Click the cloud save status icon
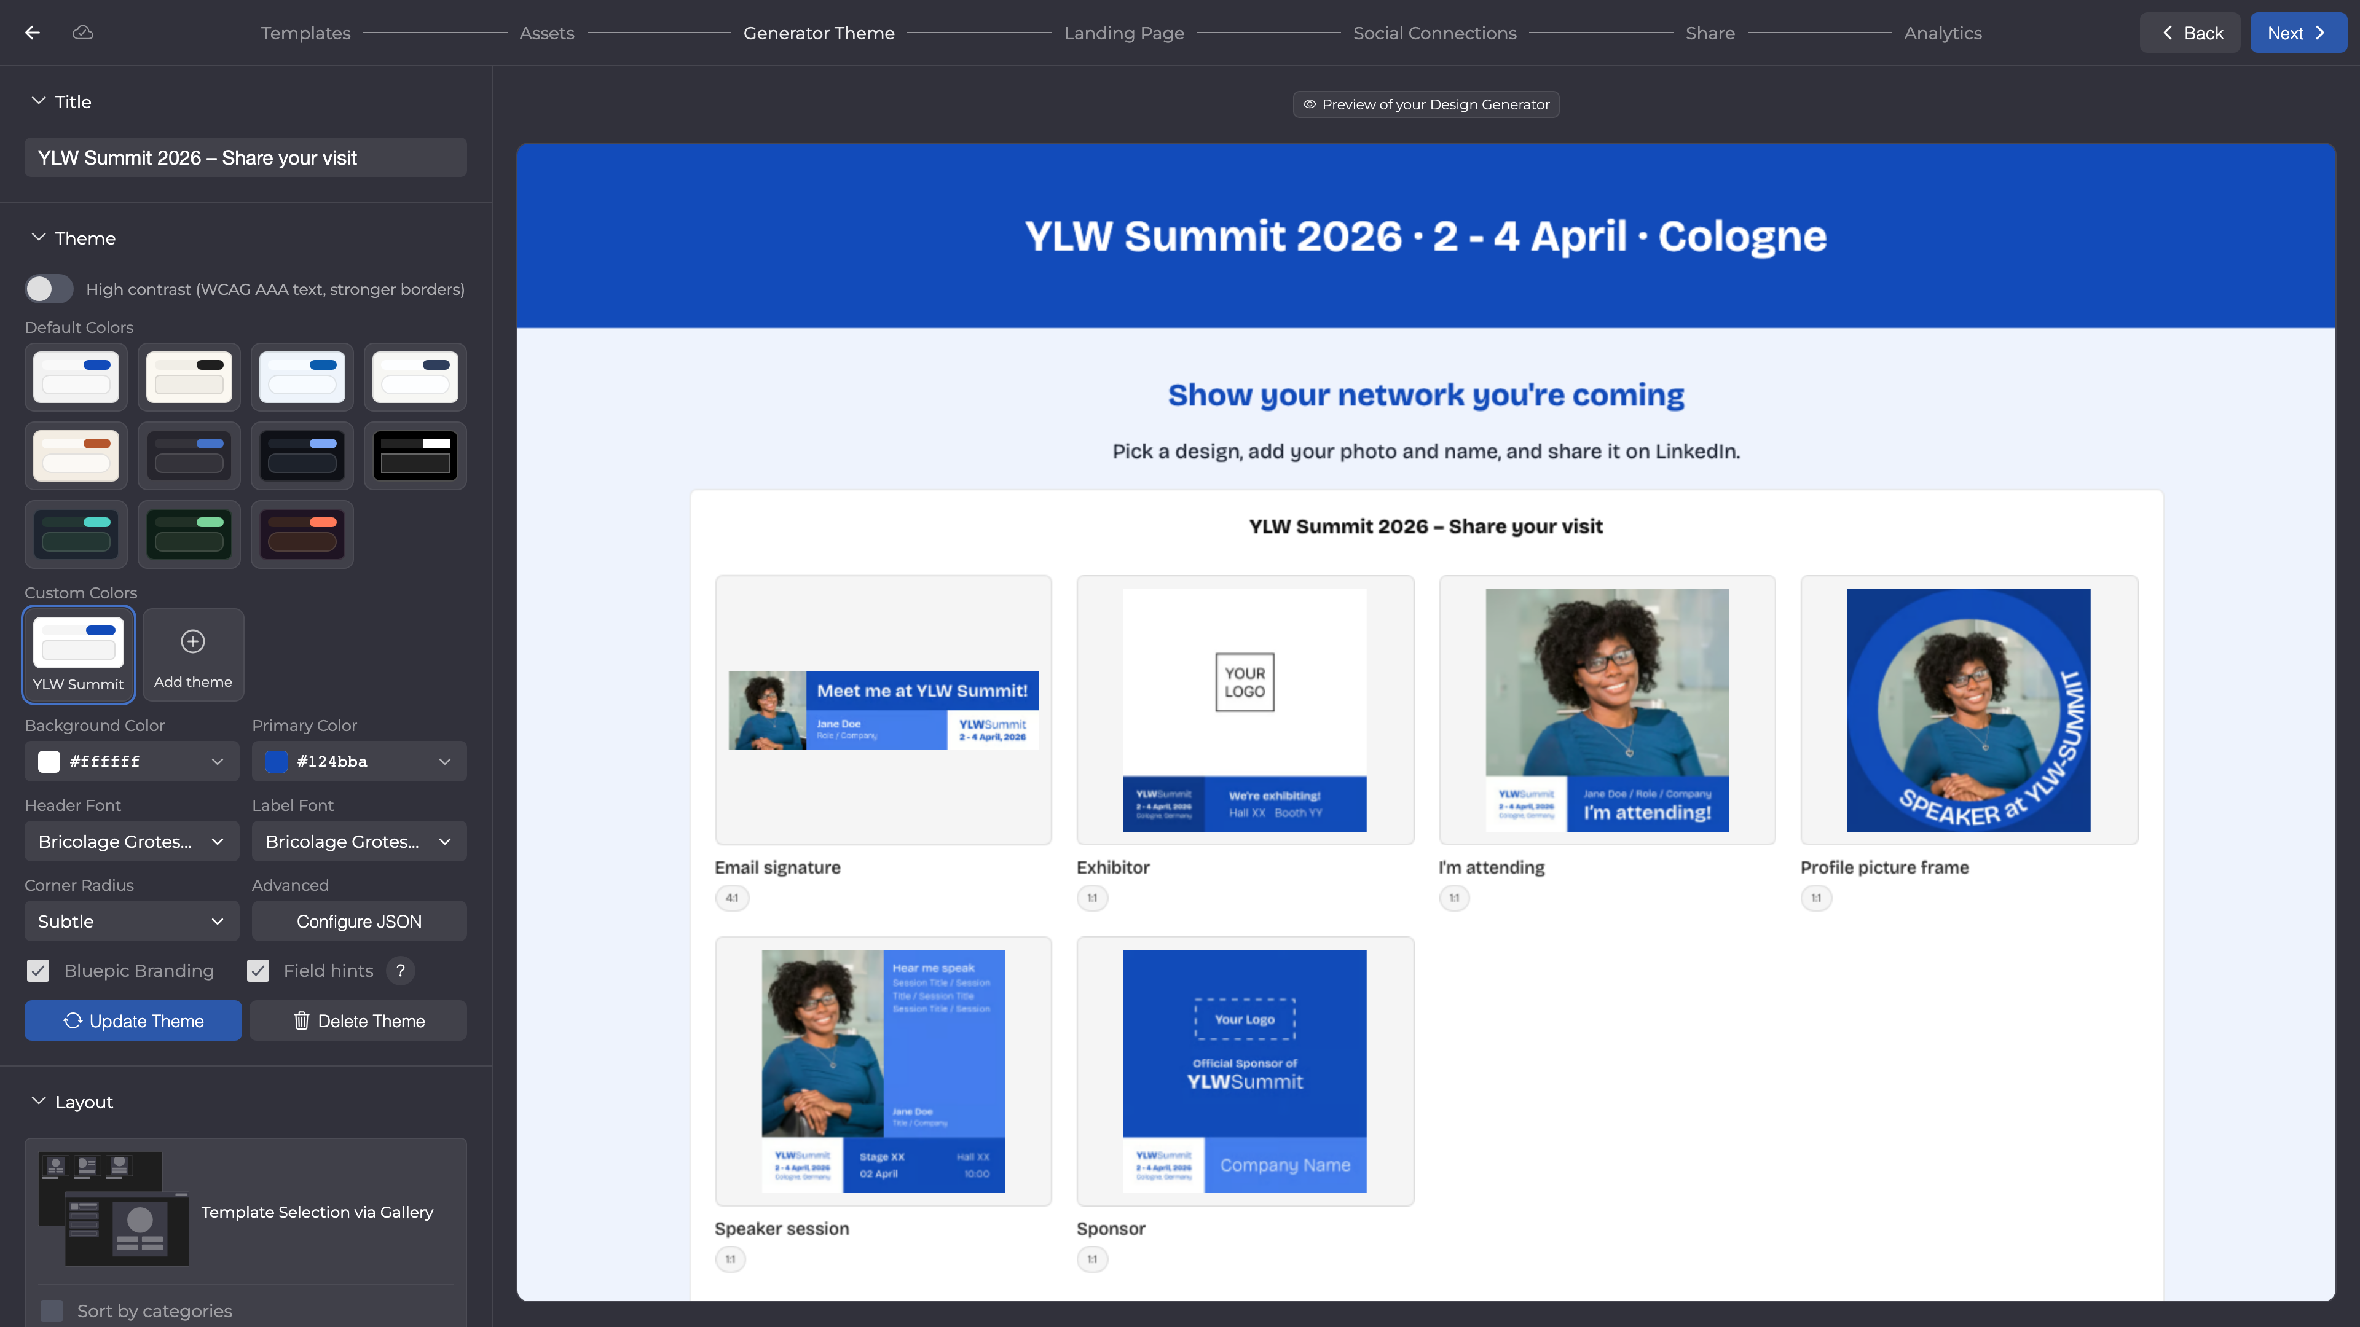The image size is (2360, 1327). click(82, 33)
